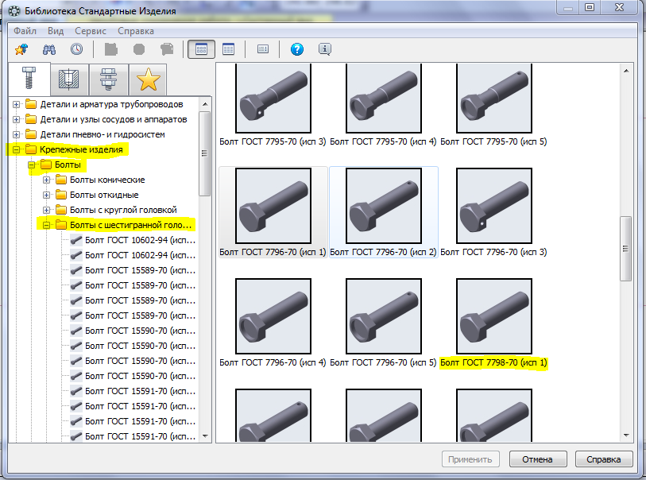Click tree panel scroll down arrow
The height and width of the screenshot is (480, 646).
tap(205, 436)
